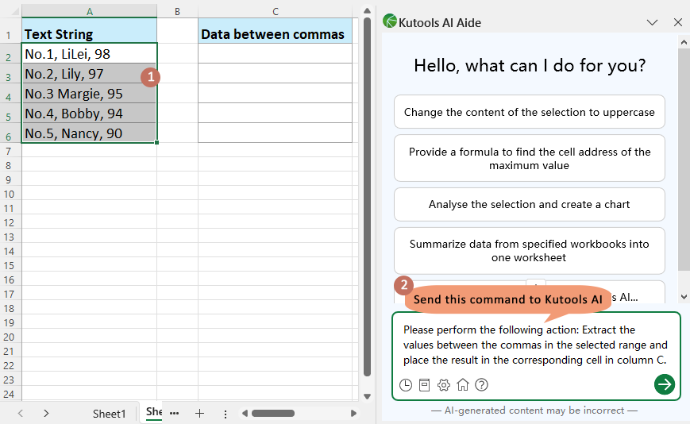Open the chat history clock icon
Image resolution: width=690 pixels, height=424 pixels.
pyautogui.click(x=406, y=385)
